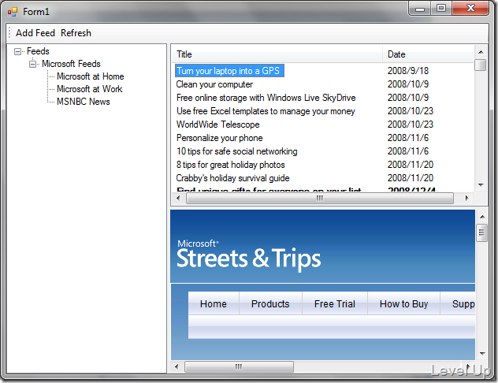Viewport: 498px width, 383px height.
Task: Collapse the Microsoft Feeds tree node
Action: pyautogui.click(x=33, y=64)
